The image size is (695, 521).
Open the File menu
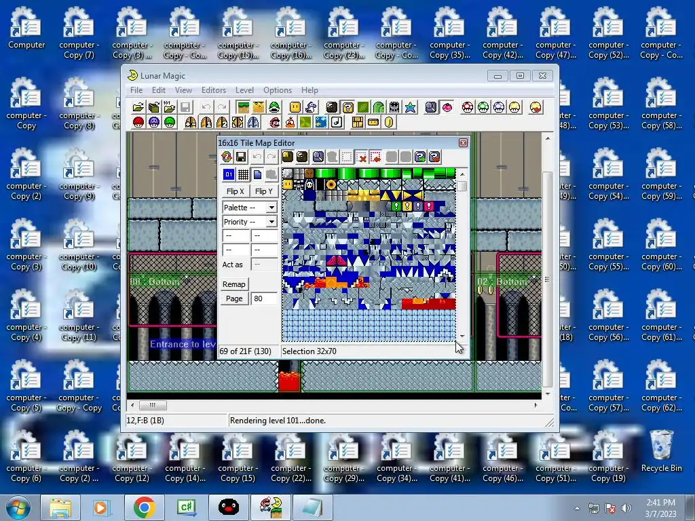click(136, 90)
